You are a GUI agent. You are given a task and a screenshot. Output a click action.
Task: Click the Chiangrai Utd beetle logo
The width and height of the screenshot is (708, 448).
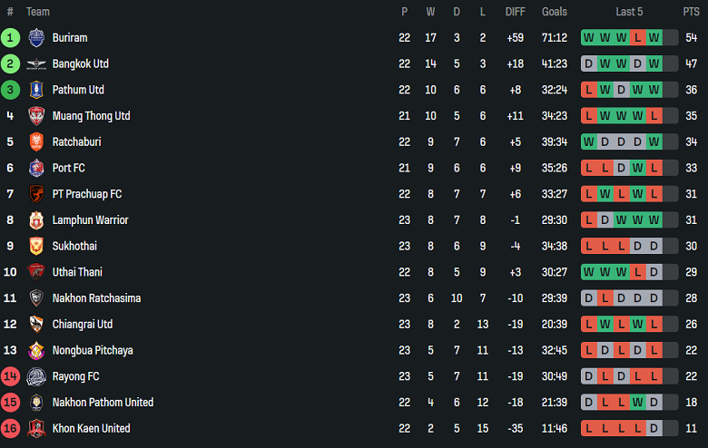(36, 325)
